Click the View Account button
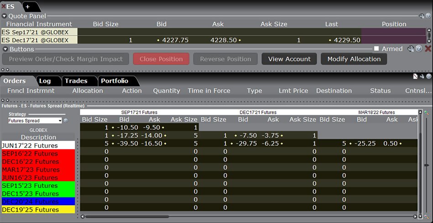This screenshot has width=433, height=223. 289,59
